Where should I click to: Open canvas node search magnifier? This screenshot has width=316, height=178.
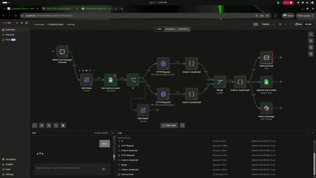tap(311, 41)
